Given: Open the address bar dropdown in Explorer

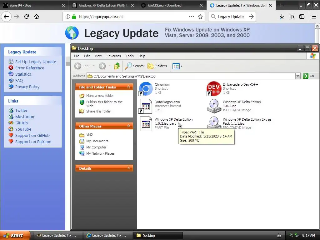Looking at the screenshot, I should point(298,76).
